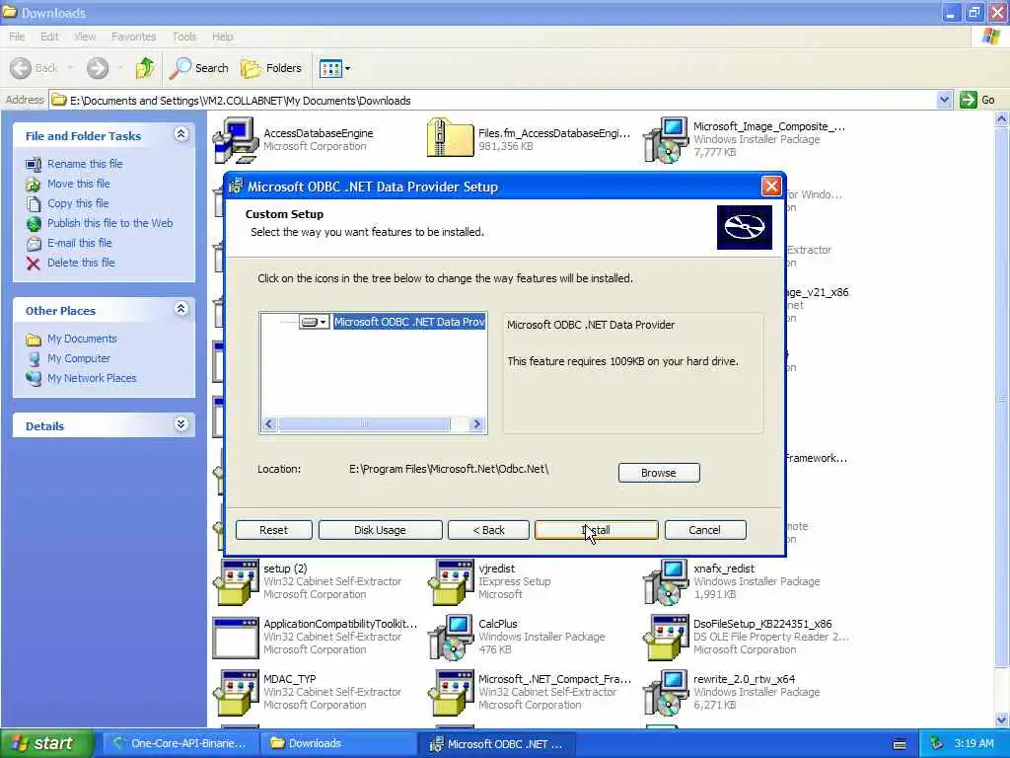
Task: Open the Back button history dropdown arrow
Action: tap(70, 68)
